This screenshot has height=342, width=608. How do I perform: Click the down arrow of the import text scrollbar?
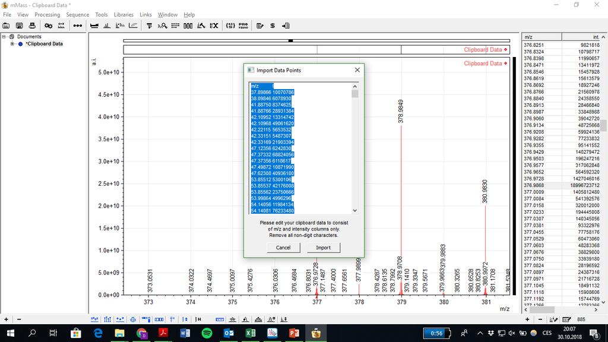click(x=355, y=211)
